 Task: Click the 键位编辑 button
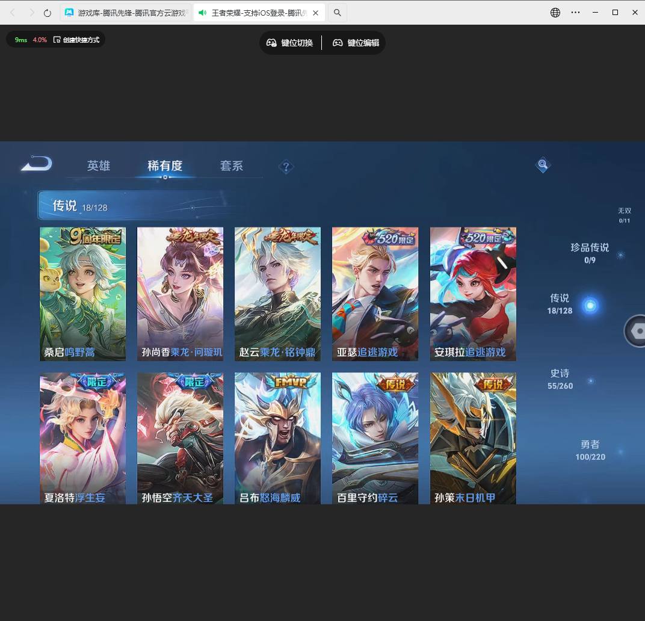(x=355, y=43)
